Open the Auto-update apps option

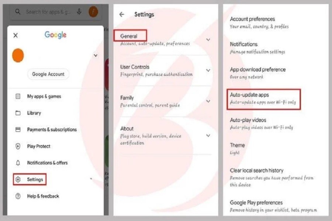tap(263, 99)
